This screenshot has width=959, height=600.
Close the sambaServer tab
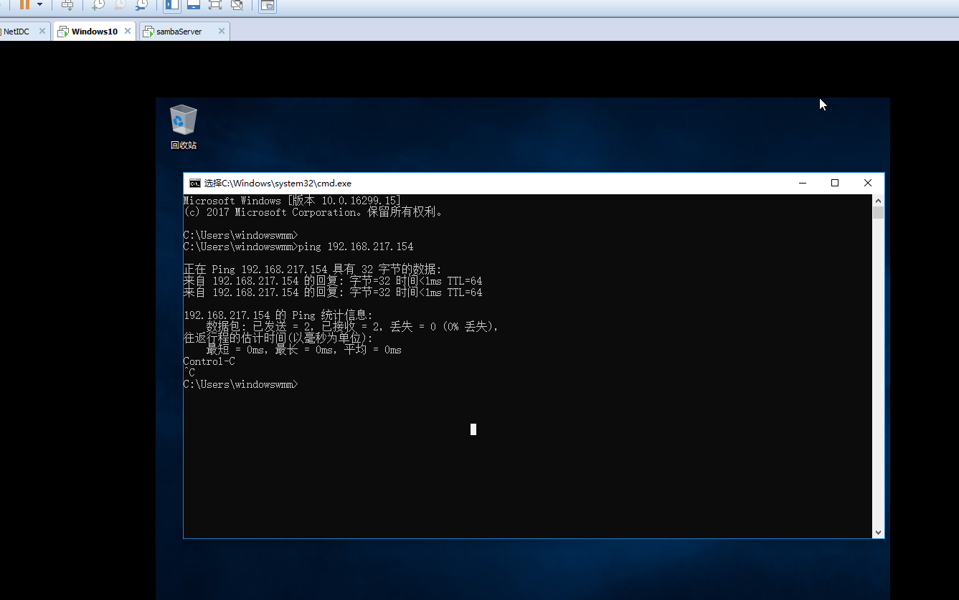click(221, 31)
